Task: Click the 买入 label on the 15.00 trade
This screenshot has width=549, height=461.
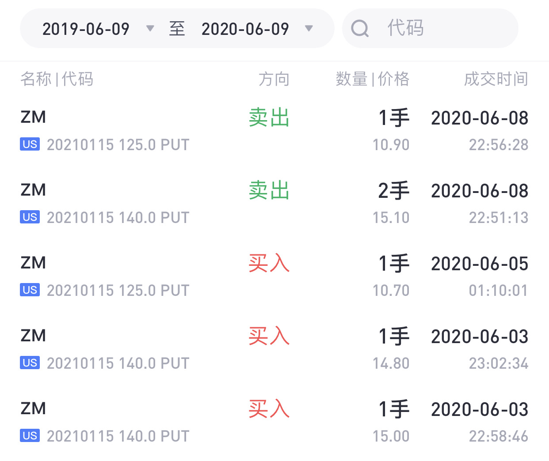Action: point(269,409)
